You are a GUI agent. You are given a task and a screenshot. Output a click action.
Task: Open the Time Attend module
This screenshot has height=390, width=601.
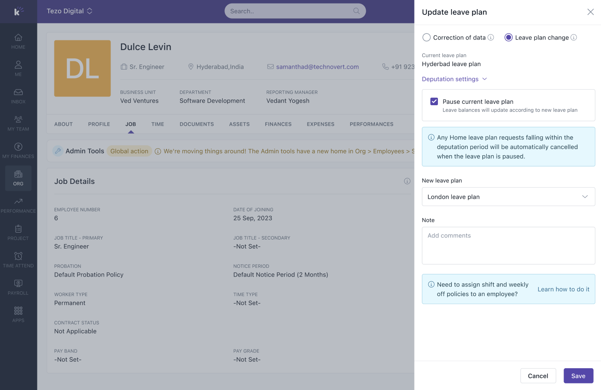18,260
